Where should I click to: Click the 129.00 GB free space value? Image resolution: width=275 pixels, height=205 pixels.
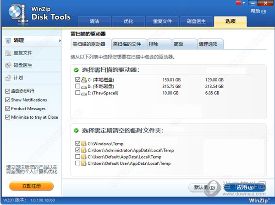click(x=214, y=80)
